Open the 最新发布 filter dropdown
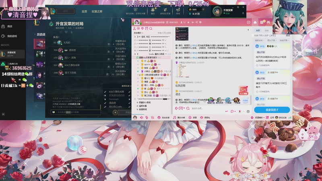 coord(259,41)
